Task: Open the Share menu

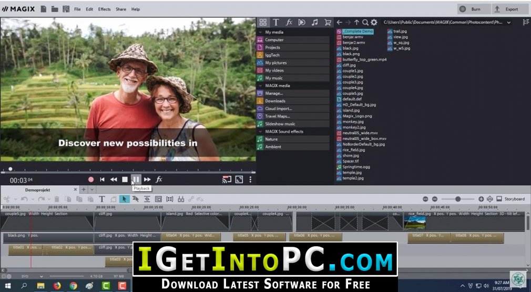Action: (x=121, y=9)
